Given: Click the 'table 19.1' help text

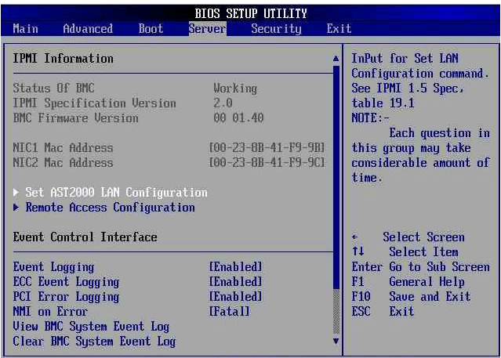Looking at the screenshot, I should point(383,103).
